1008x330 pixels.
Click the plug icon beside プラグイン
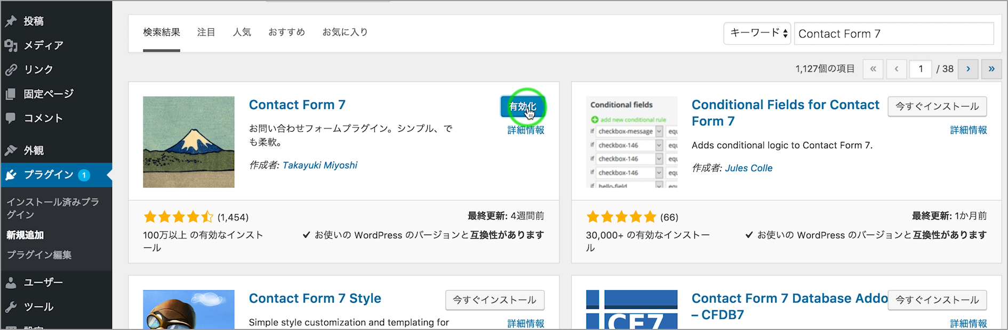pos(11,175)
